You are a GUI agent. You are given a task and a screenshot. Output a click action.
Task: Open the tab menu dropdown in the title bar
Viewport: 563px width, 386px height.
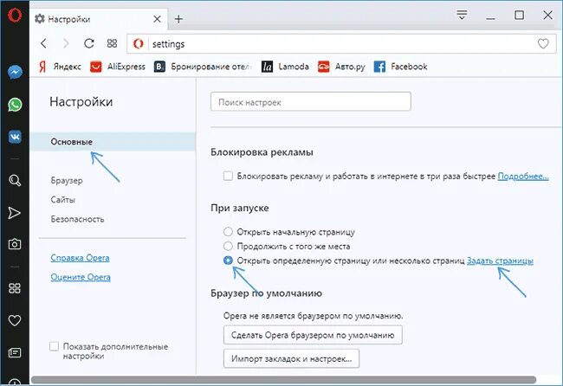pos(462,15)
